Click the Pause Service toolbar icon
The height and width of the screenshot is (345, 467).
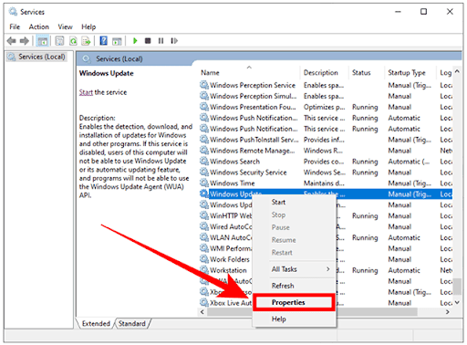click(161, 40)
